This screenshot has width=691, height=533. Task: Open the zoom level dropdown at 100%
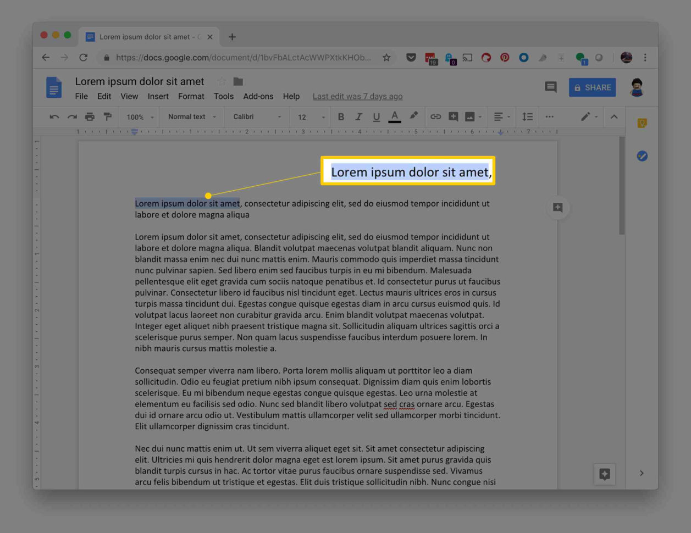pos(138,116)
